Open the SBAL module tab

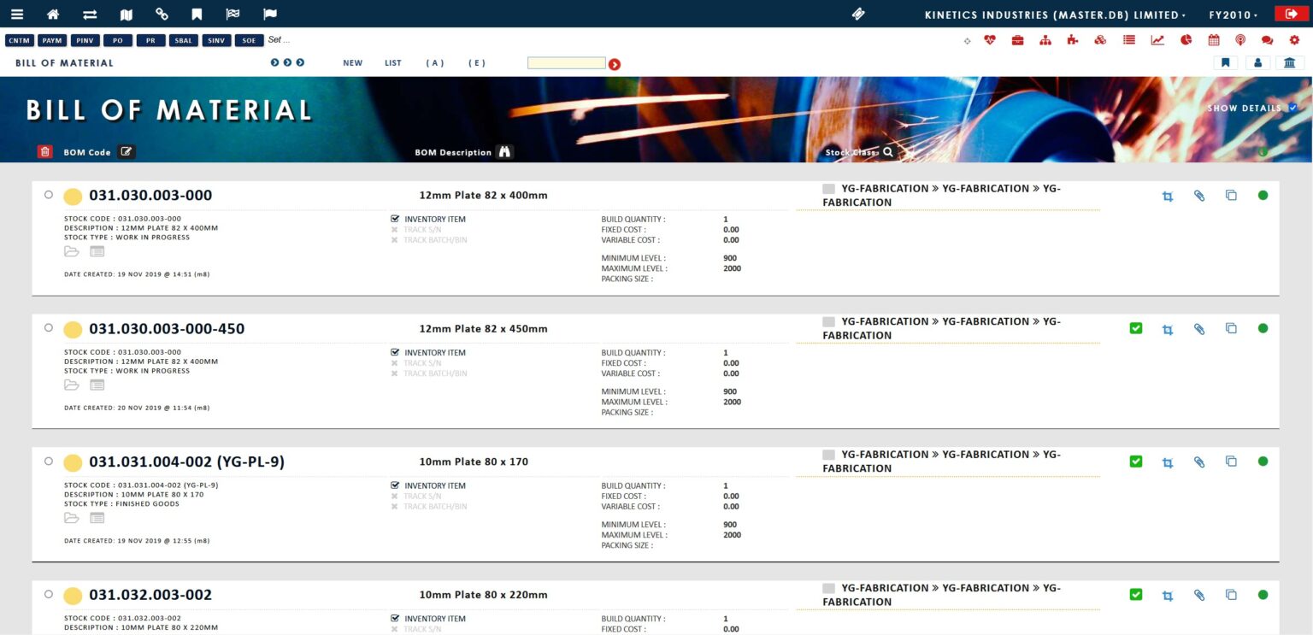(183, 39)
